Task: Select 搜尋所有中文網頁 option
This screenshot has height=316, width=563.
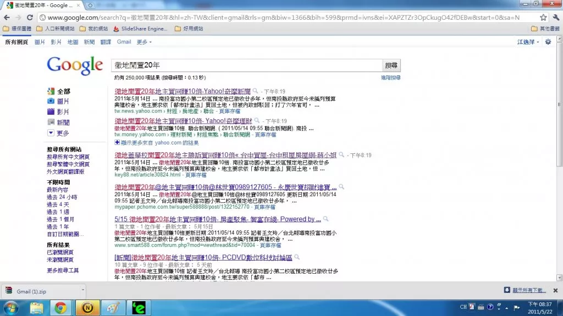Action: [68, 157]
